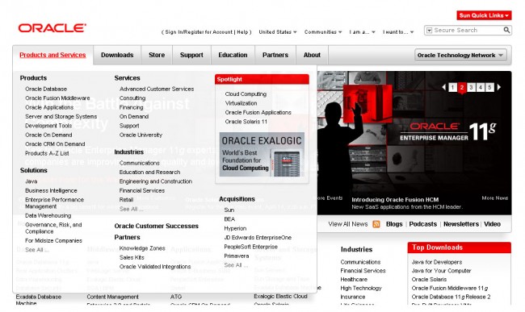Go to next banner slide arrow
525x312 pixels.
(x=499, y=87)
